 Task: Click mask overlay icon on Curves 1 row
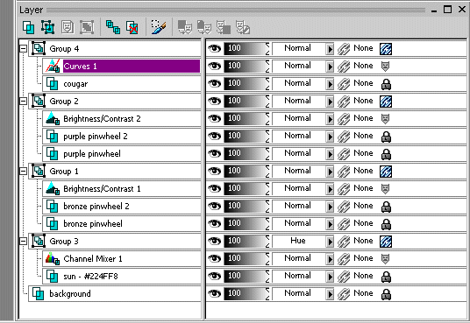pyautogui.click(x=386, y=67)
